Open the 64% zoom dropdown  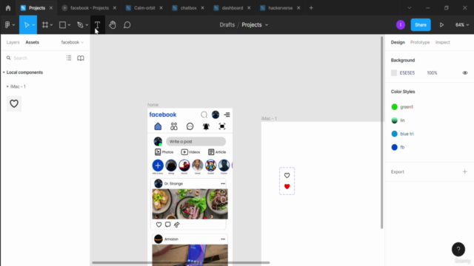pyautogui.click(x=462, y=24)
